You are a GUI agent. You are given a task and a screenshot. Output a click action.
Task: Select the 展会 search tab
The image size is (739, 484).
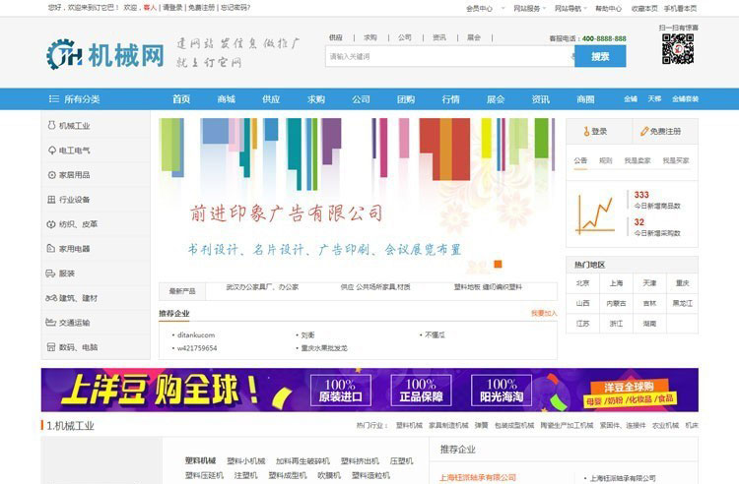coord(474,37)
